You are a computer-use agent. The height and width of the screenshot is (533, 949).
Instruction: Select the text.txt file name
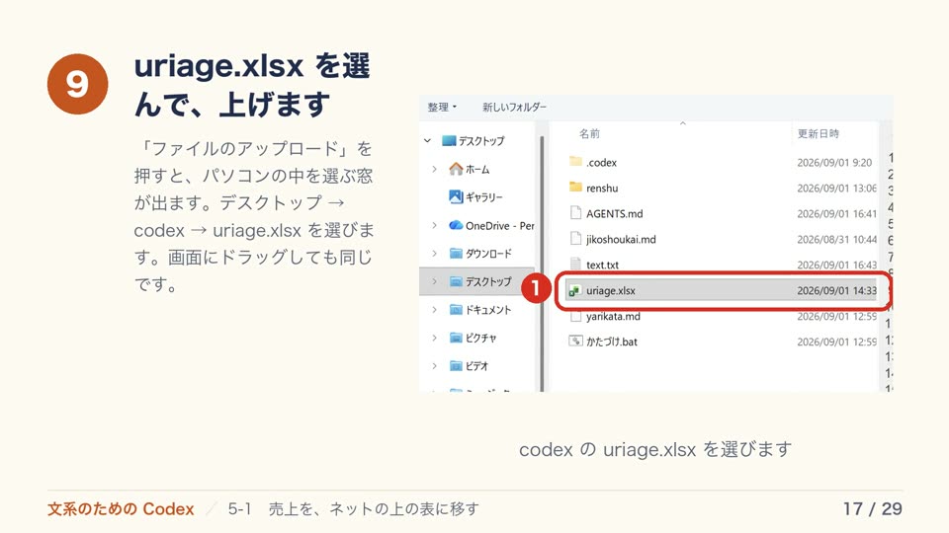pos(602,265)
